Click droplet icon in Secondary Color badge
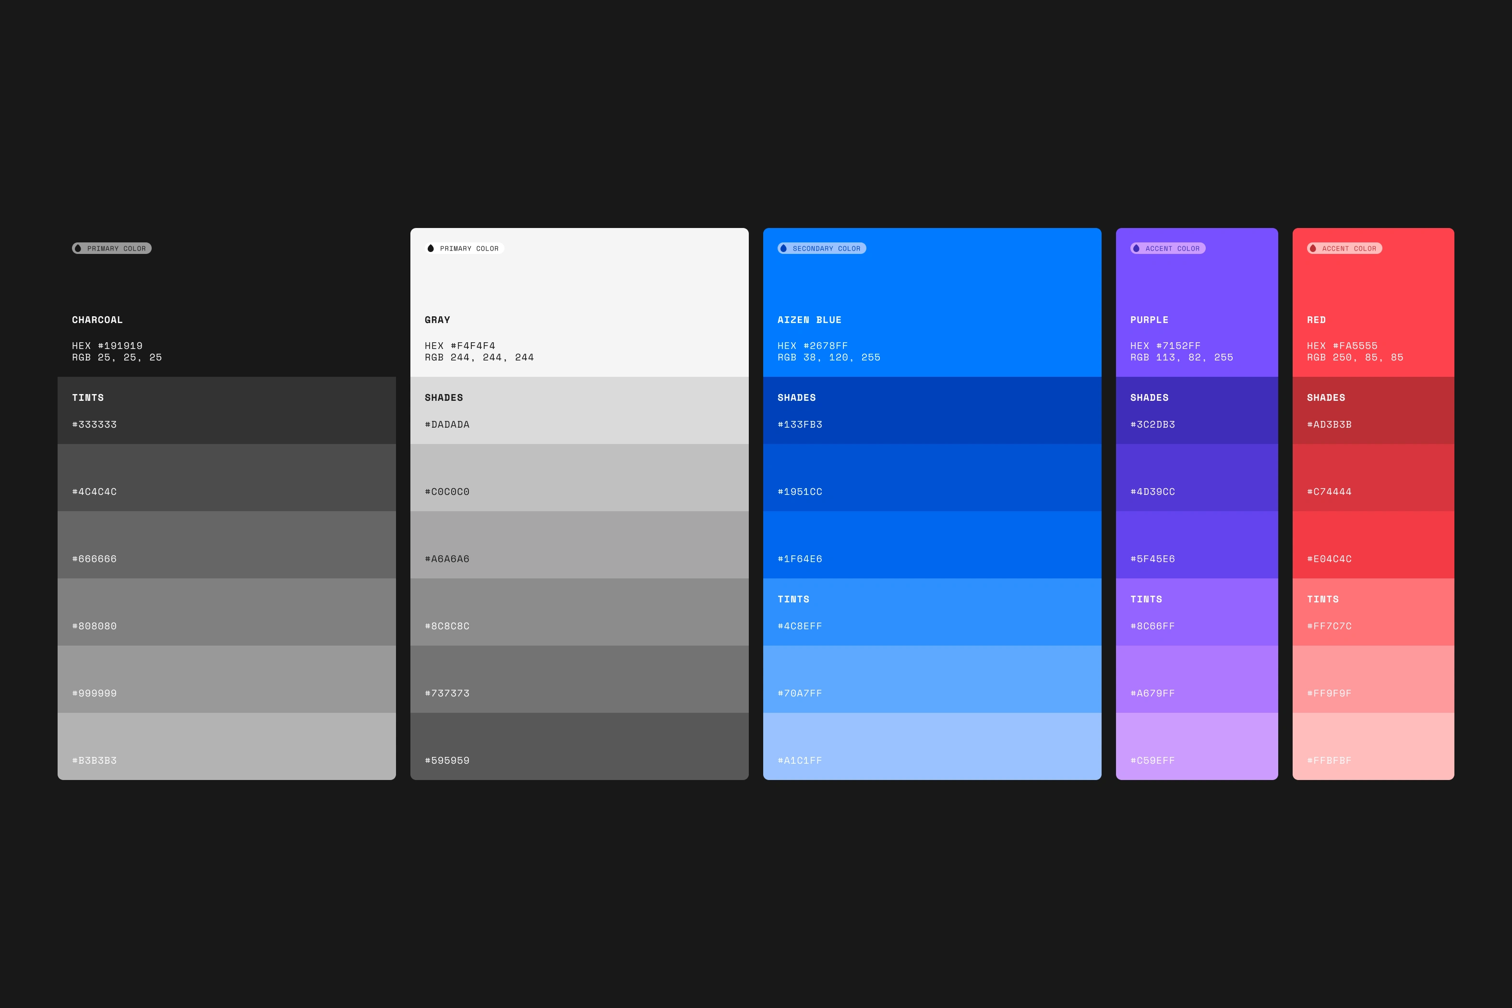1512x1008 pixels. tap(783, 248)
